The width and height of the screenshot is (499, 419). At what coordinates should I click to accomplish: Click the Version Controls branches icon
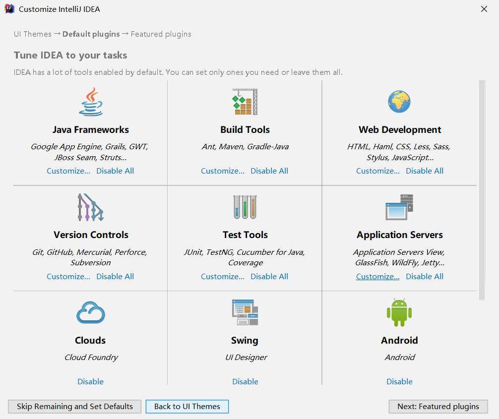(x=91, y=207)
